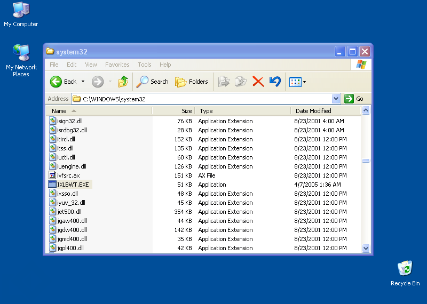Screen dimensions: 427x304
Task: Close the system32 window
Action: (x=365, y=51)
